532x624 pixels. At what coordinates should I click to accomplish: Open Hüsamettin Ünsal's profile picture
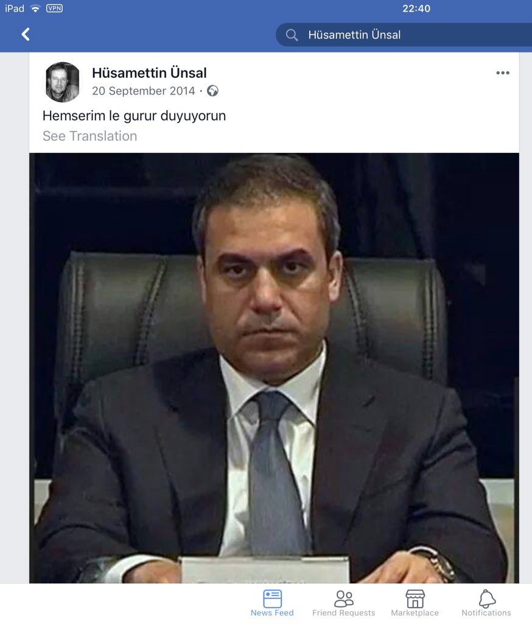pyautogui.click(x=63, y=82)
